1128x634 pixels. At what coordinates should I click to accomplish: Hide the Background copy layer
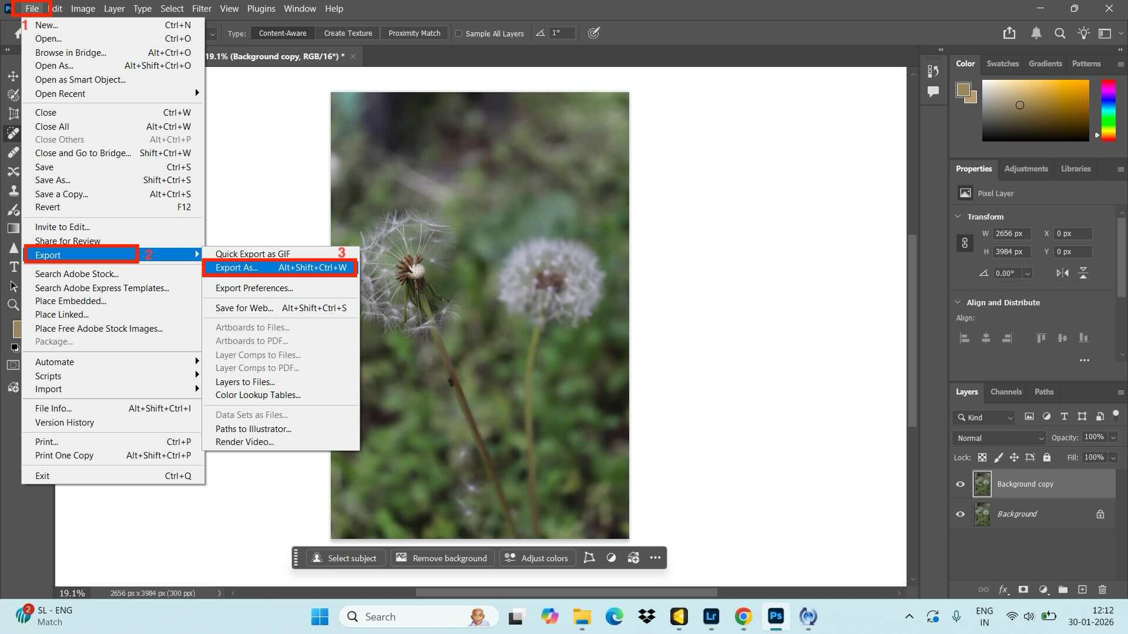[960, 484]
